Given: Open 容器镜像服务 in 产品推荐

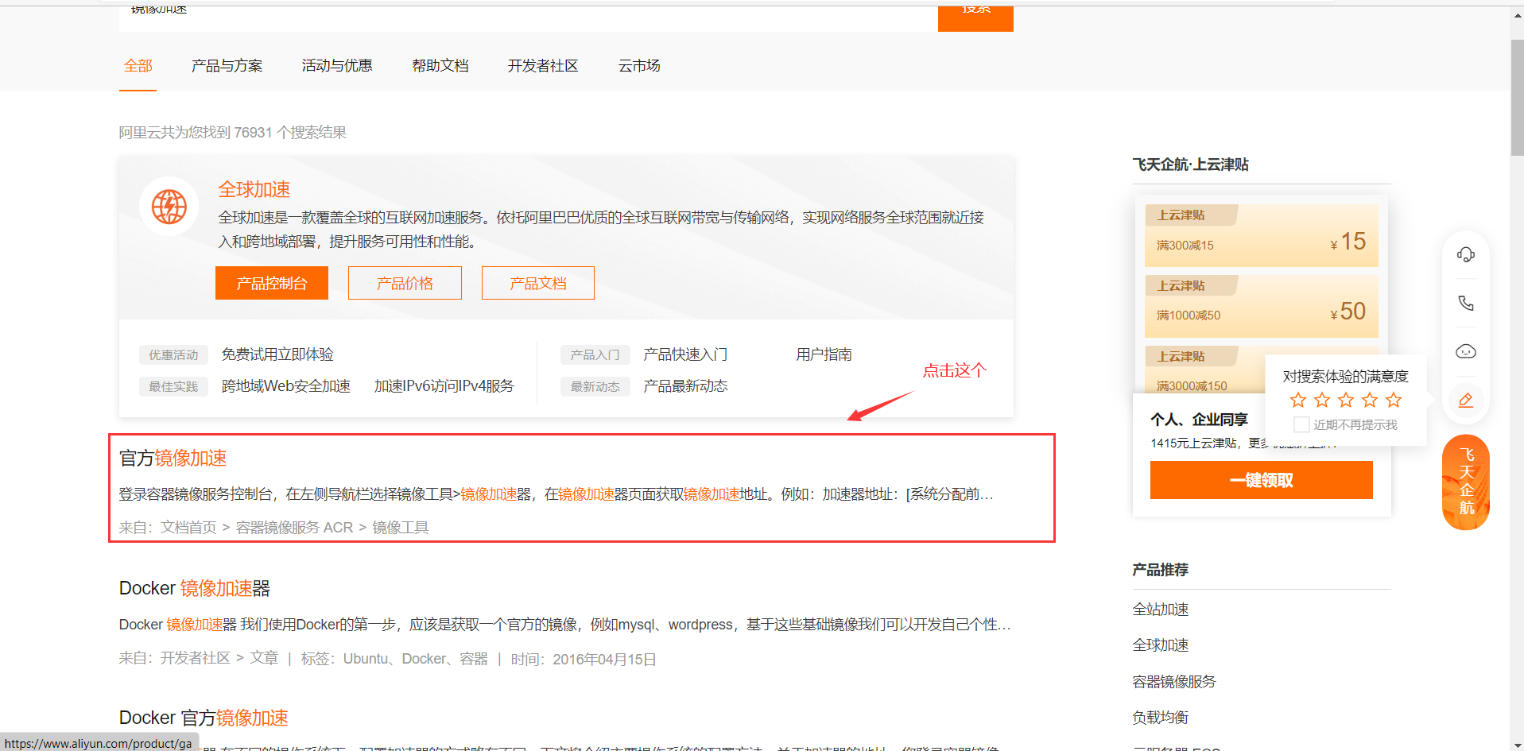Looking at the screenshot, I should coord(1174,682).
